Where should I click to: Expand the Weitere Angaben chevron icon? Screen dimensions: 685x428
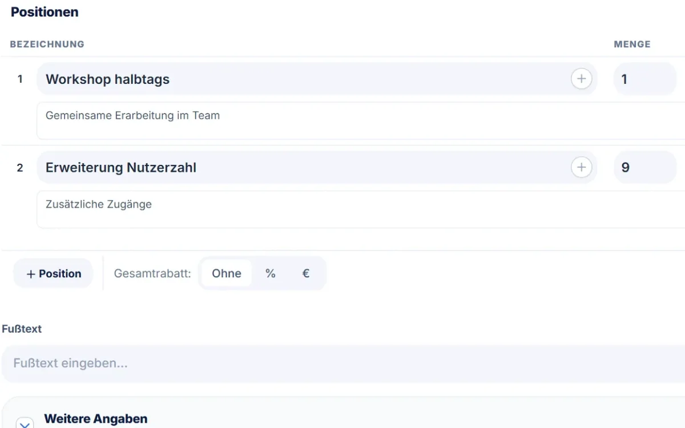25,423
